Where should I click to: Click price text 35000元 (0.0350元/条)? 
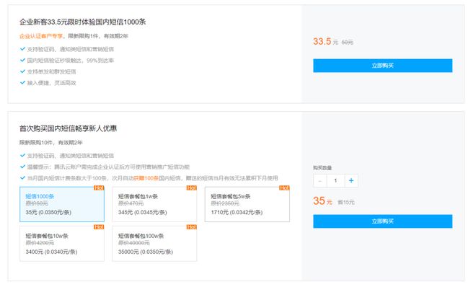(146, 252)
